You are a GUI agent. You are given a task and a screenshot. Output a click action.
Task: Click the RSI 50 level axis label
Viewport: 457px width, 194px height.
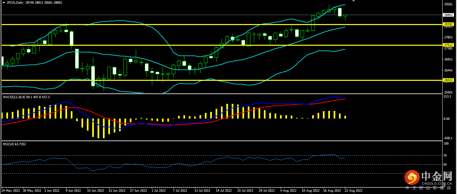tap(446, 165)
